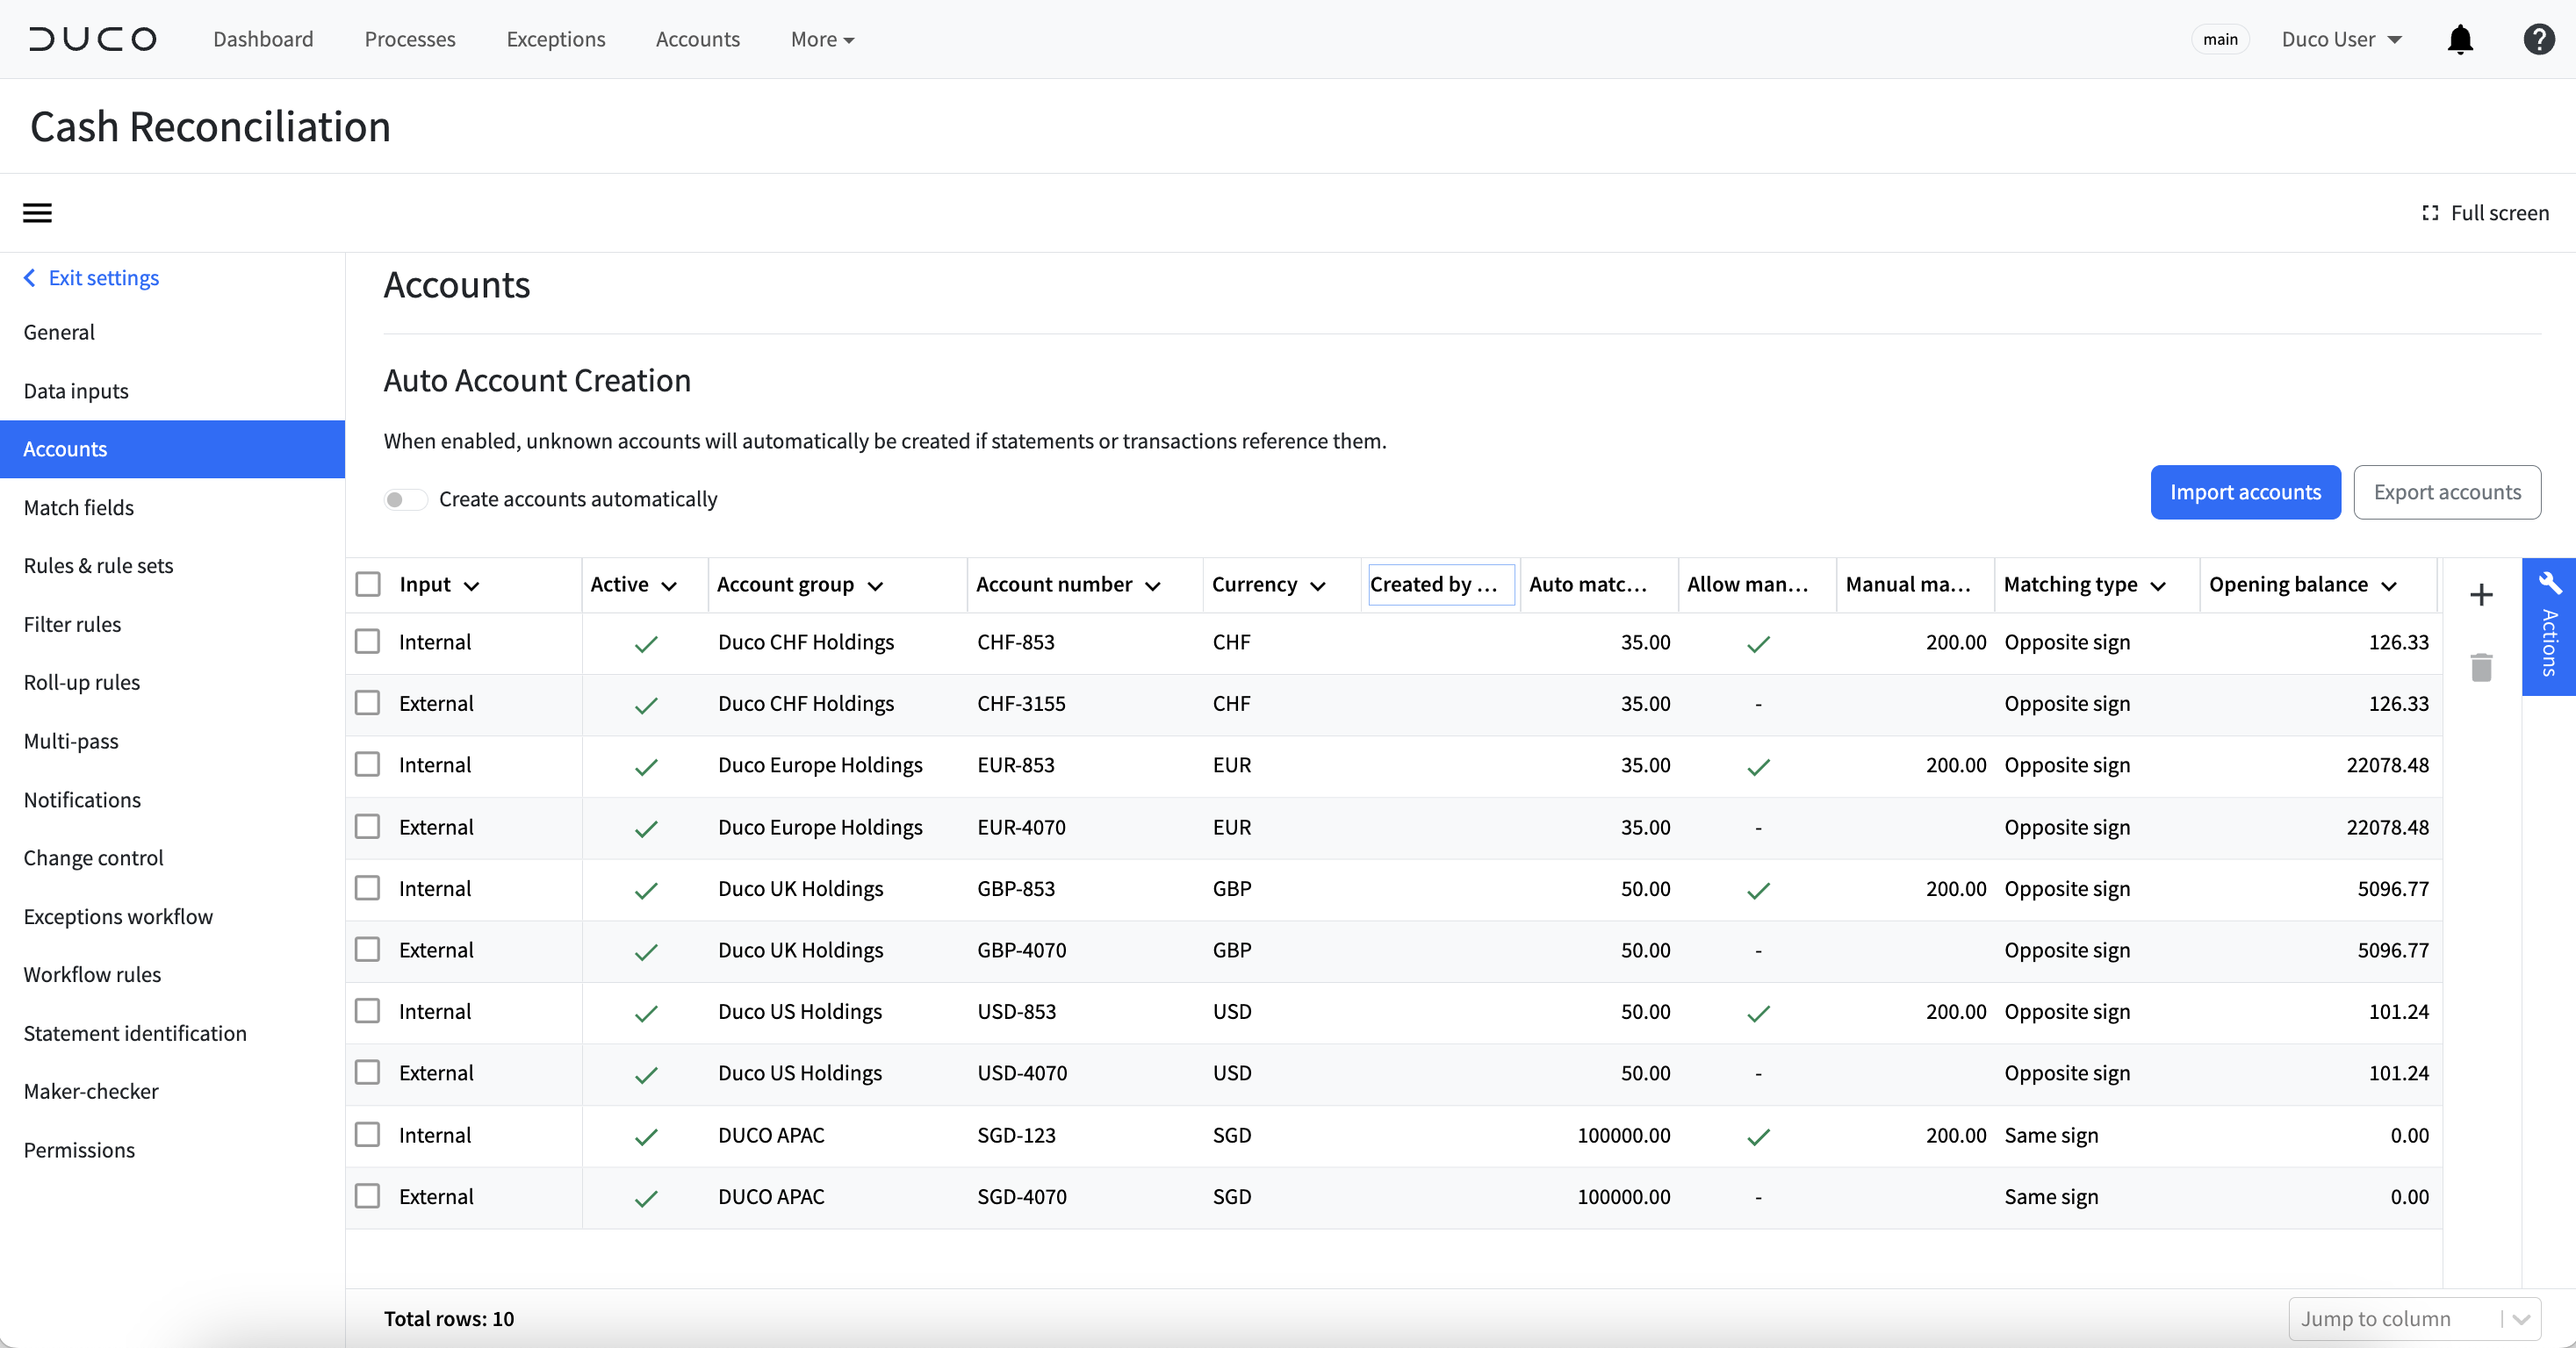Click the plus icon to add account
Image resolution: width=2576 pixels, height=1348 pixels.
point(2481,594)
